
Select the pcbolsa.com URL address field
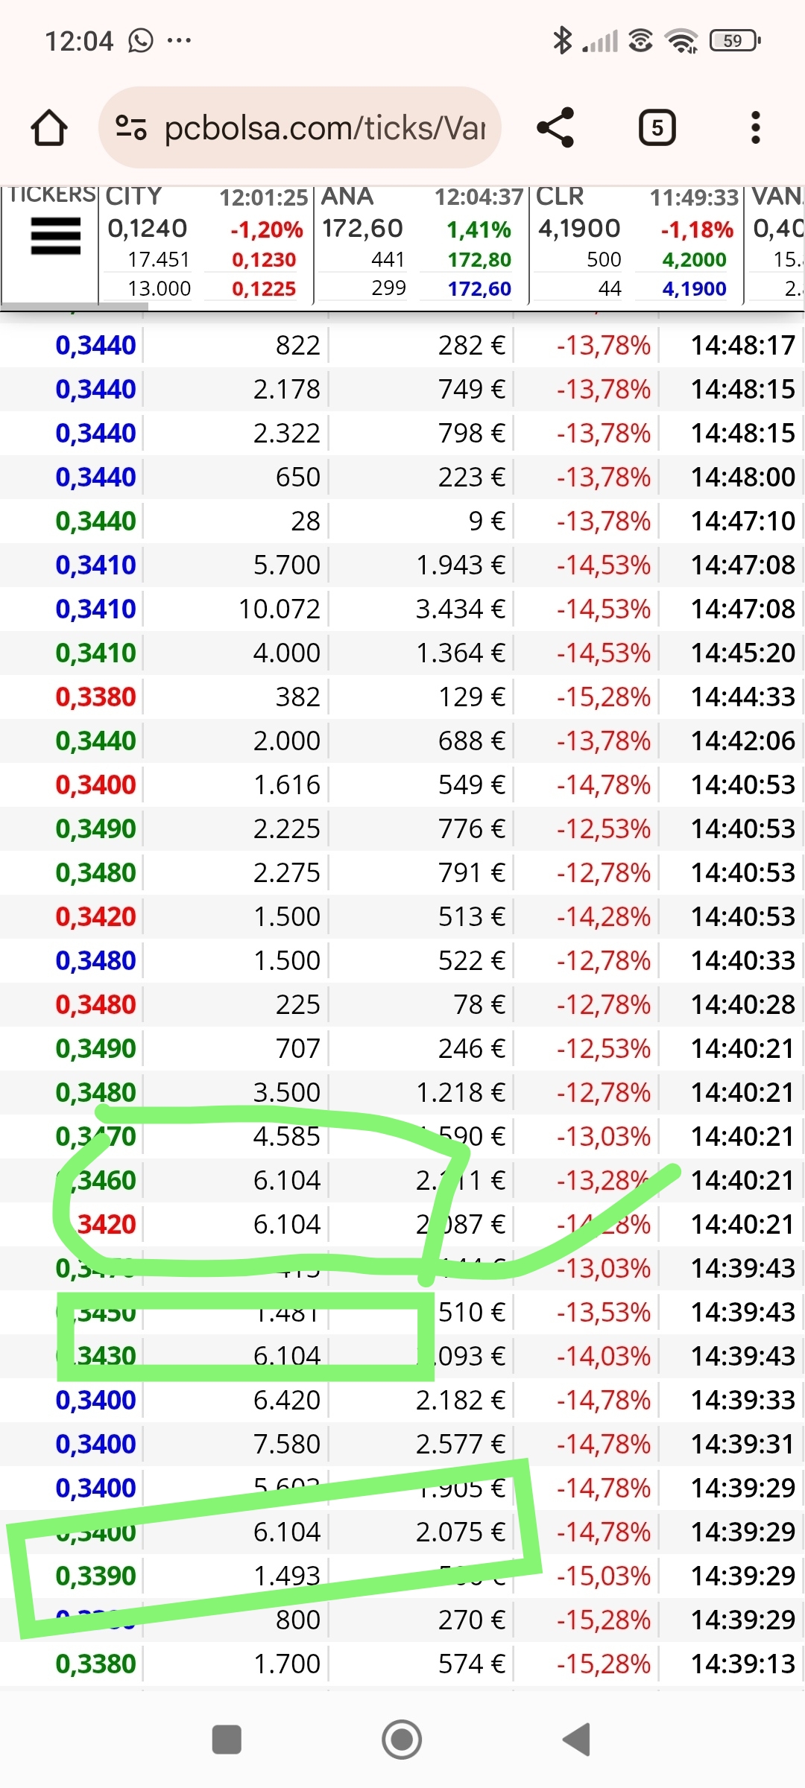coord(300,128)
